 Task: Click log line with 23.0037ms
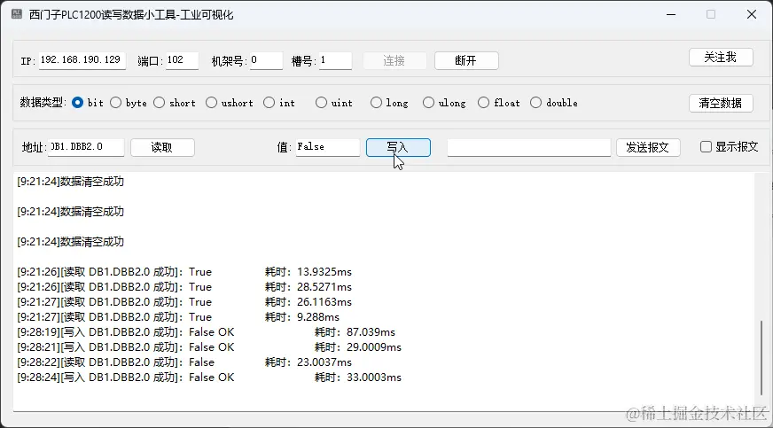pyautogui.click(x=184, y=362)
